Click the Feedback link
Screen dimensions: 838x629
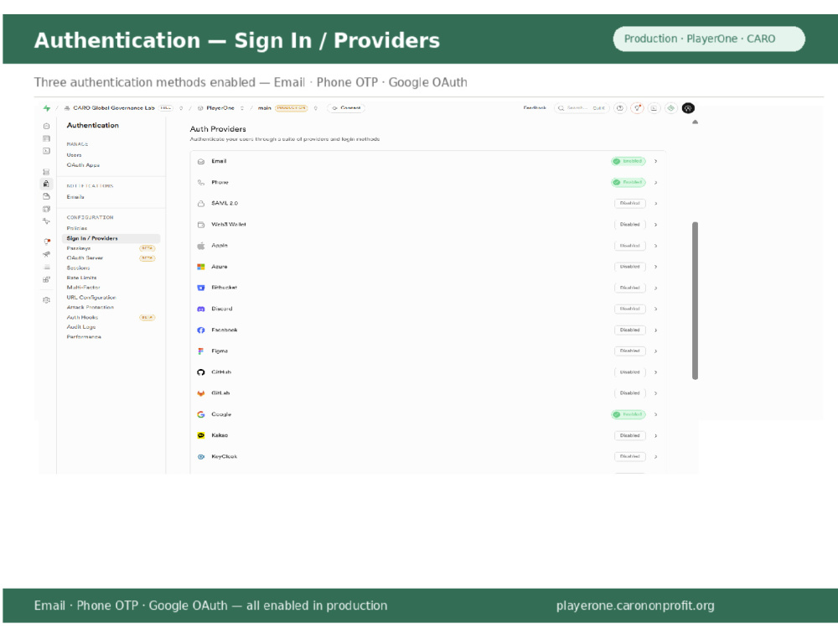tap(535, 108)
